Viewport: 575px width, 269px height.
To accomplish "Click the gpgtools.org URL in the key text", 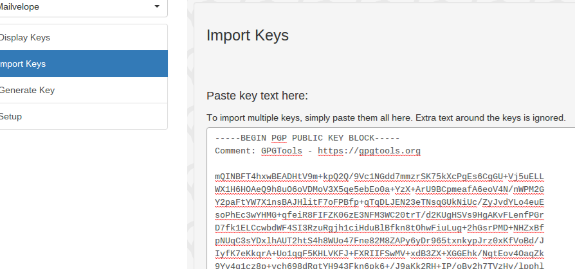I will pyautogui.click(x=369, y=151).
